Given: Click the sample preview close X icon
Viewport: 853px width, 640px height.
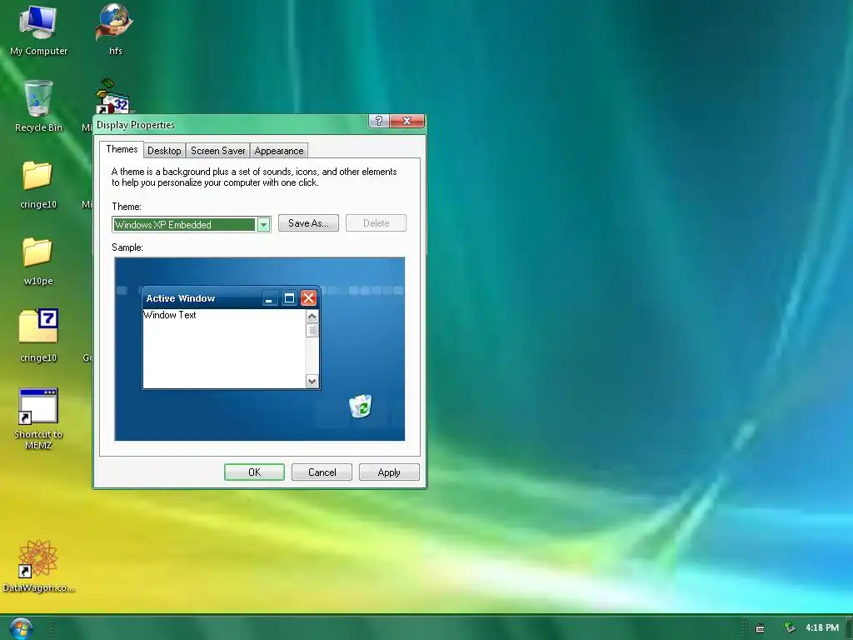Looking at the screenshot, I should (x=308, y=298).
